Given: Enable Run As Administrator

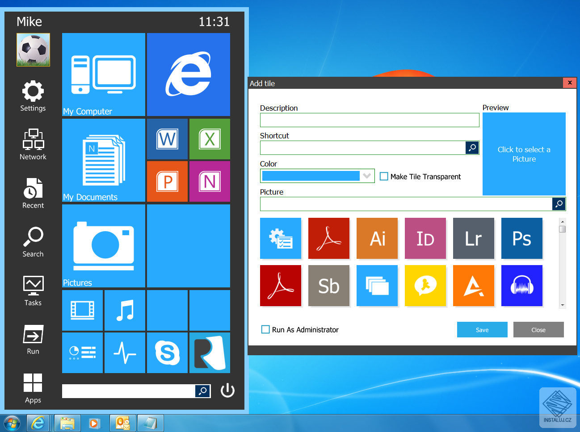Looking at the screenshot, I should [x=265, y=329].
